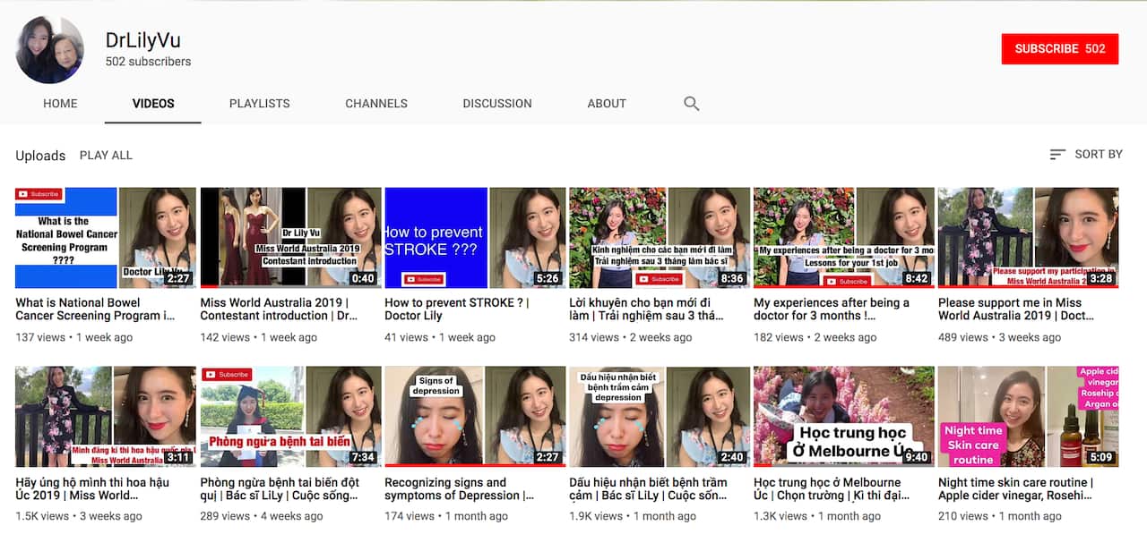Return to the HOME tab
This screenshot has height=534, width=1147.
60,103
